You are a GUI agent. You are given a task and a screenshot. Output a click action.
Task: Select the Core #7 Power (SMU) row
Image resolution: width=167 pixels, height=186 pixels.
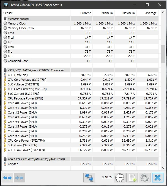[x=80, y=136]
